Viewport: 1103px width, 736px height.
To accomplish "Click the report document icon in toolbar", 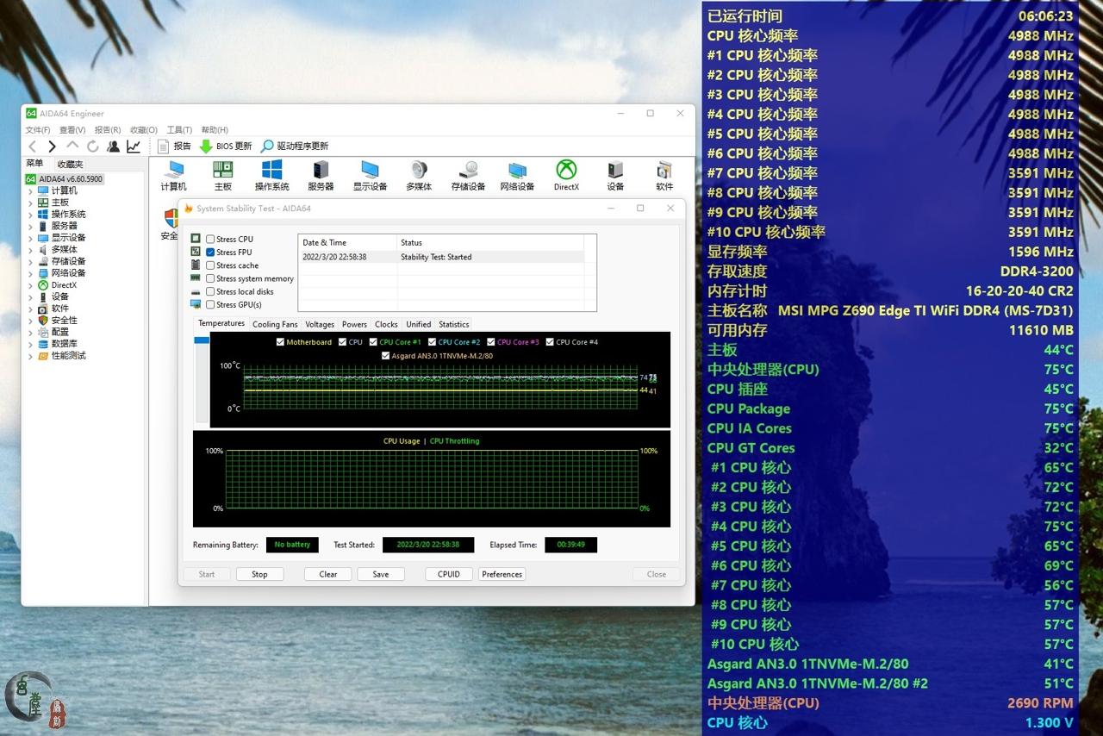I will [163, 147].
